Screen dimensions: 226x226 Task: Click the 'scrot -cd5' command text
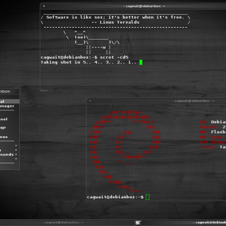114,57
